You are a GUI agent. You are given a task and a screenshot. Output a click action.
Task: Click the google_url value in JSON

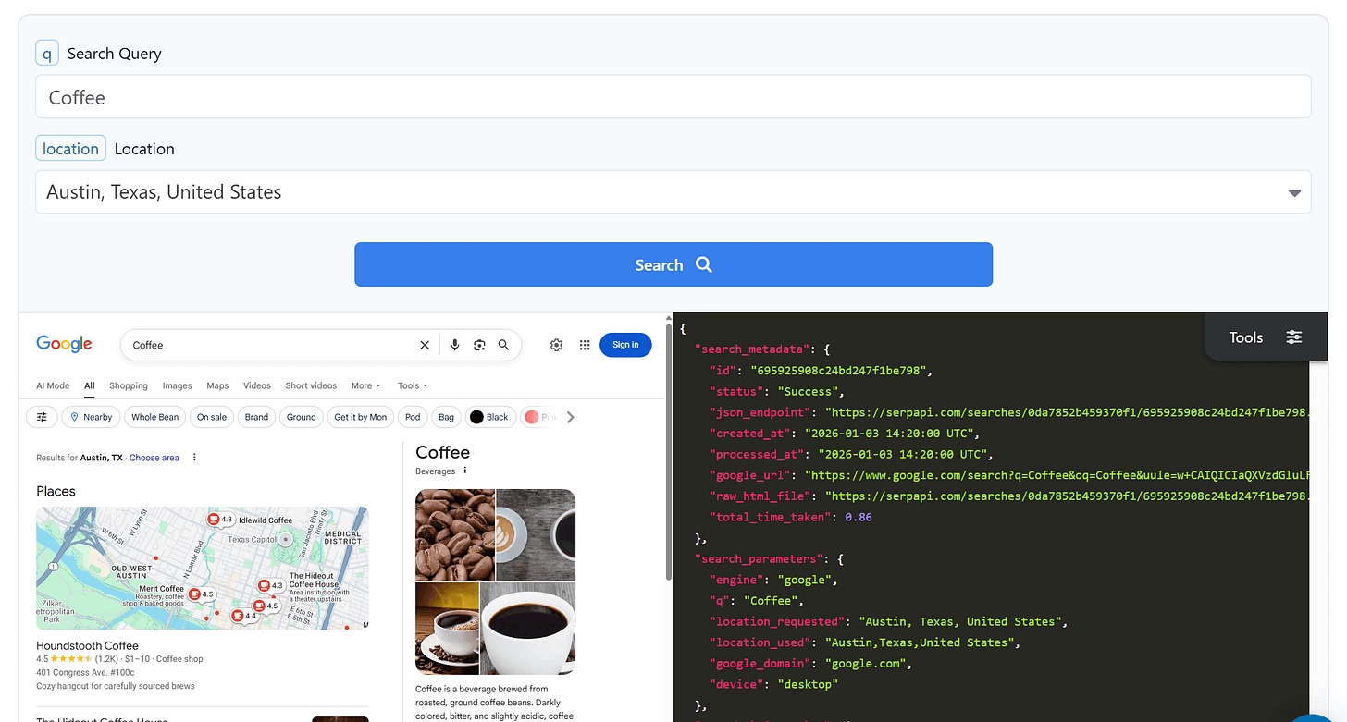(1058, 475)
